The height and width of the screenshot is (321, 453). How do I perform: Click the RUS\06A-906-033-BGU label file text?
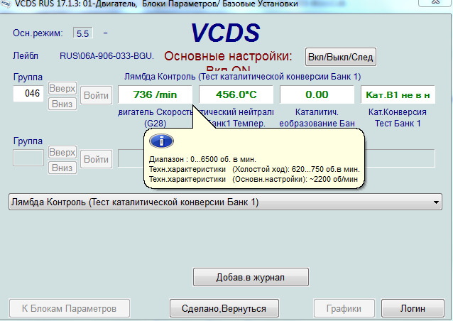tap(107, 56)
